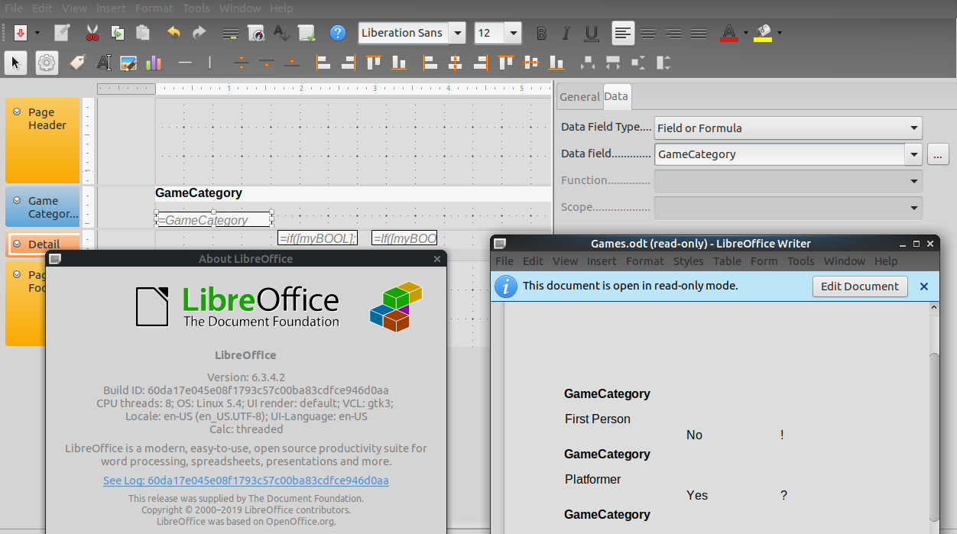The width and height of the screenshot is (957, 534).
Task: Open the Data field GameCategory dropdown arrow
Action: pos(913,154)
